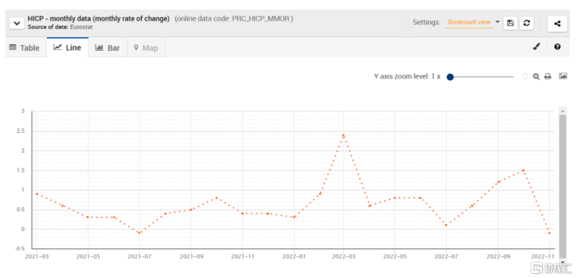Click the magnifier zoom icon
The height and width of the screenshot is (278, 576).
click(x=536, y=77)
